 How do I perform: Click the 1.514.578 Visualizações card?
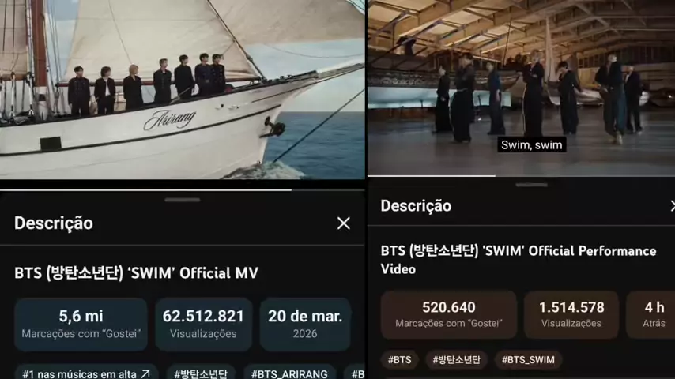coord(571,314)
